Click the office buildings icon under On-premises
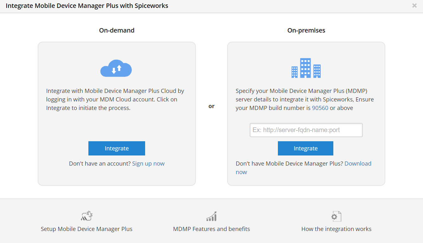Screen dimensions: 423x243 (x=306, y=68)
